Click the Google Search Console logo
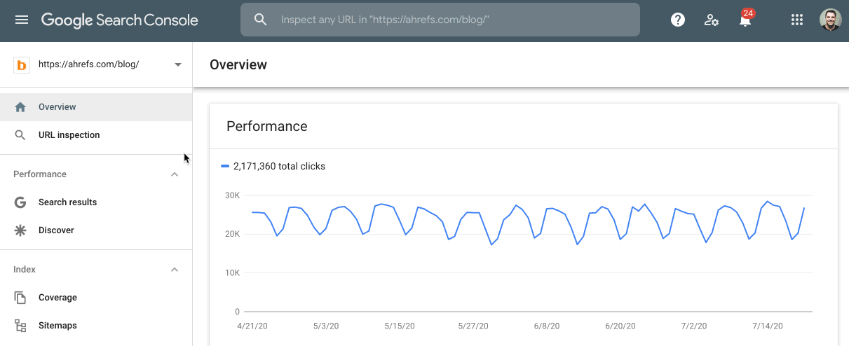The height and width of the screenshot is (346, 849). click(119, 20)
